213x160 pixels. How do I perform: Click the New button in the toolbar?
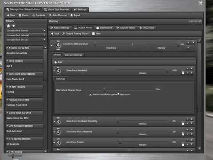(11, 15)
